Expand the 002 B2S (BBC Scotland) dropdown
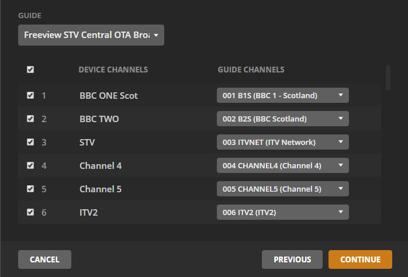Viewport: 408px width, 277px height. (283, 119)
